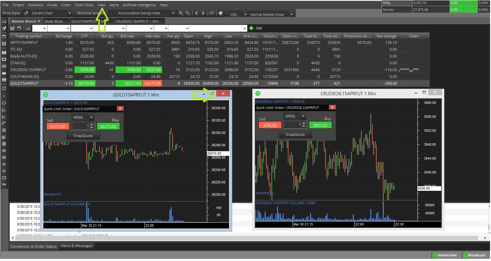The width and height of the screenshot is (491, 261).
Task: Open the Candle Chart price style dropdown
Action: (x=70, y=13)
